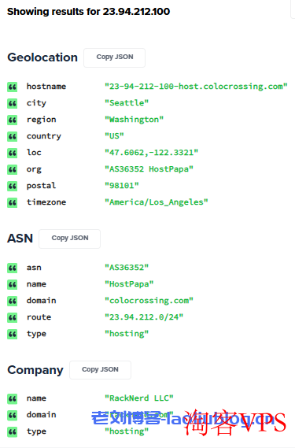
Task: Copy the Geolocation JSON
Action: pos(115,57)
